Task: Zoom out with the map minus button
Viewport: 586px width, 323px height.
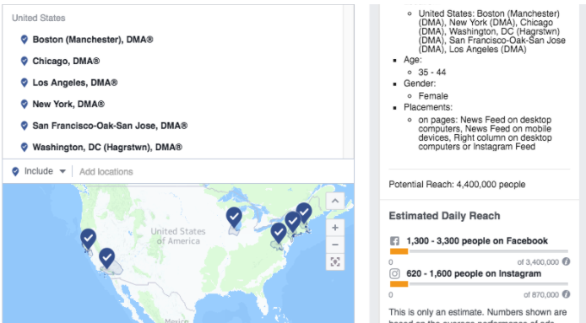Action: [x=335, y=245]
